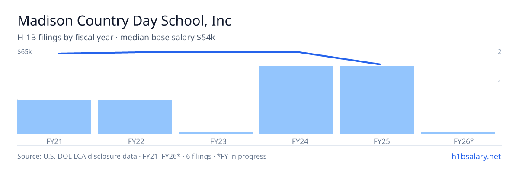Click the Madison Country Day School title

tap(125, 21)
